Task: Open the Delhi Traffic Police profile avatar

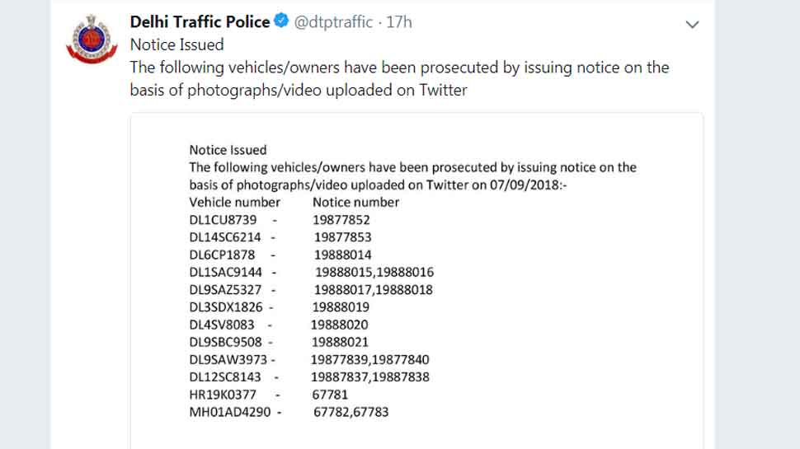Action: (92, 40)
